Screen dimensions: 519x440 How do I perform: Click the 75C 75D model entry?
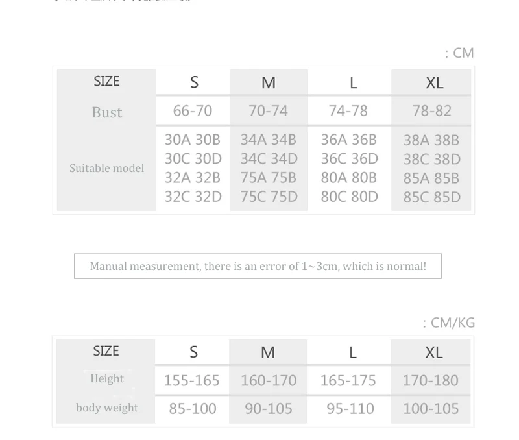269,197
